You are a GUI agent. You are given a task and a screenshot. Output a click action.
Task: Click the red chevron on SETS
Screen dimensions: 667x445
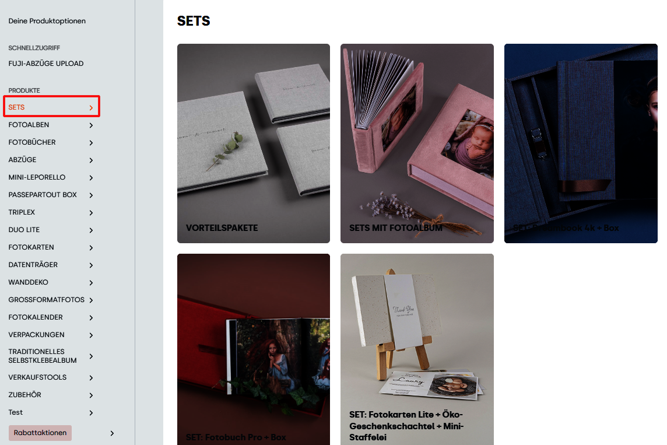coord(91,108)
